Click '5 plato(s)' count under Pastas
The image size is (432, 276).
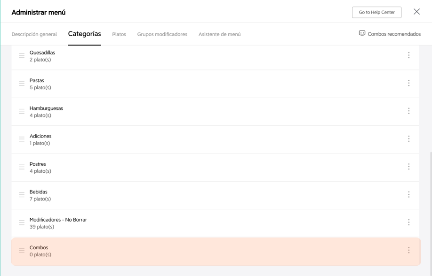tap(40, 87)
